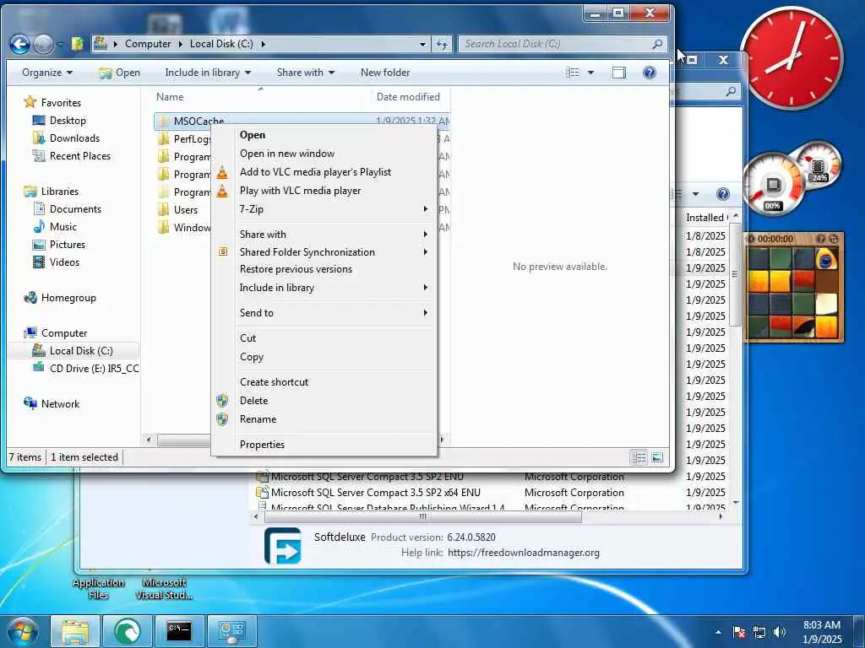The image size is (865, 648).
Task: Open Windows Explorer from the taskbar
Action: pos(75,631)
